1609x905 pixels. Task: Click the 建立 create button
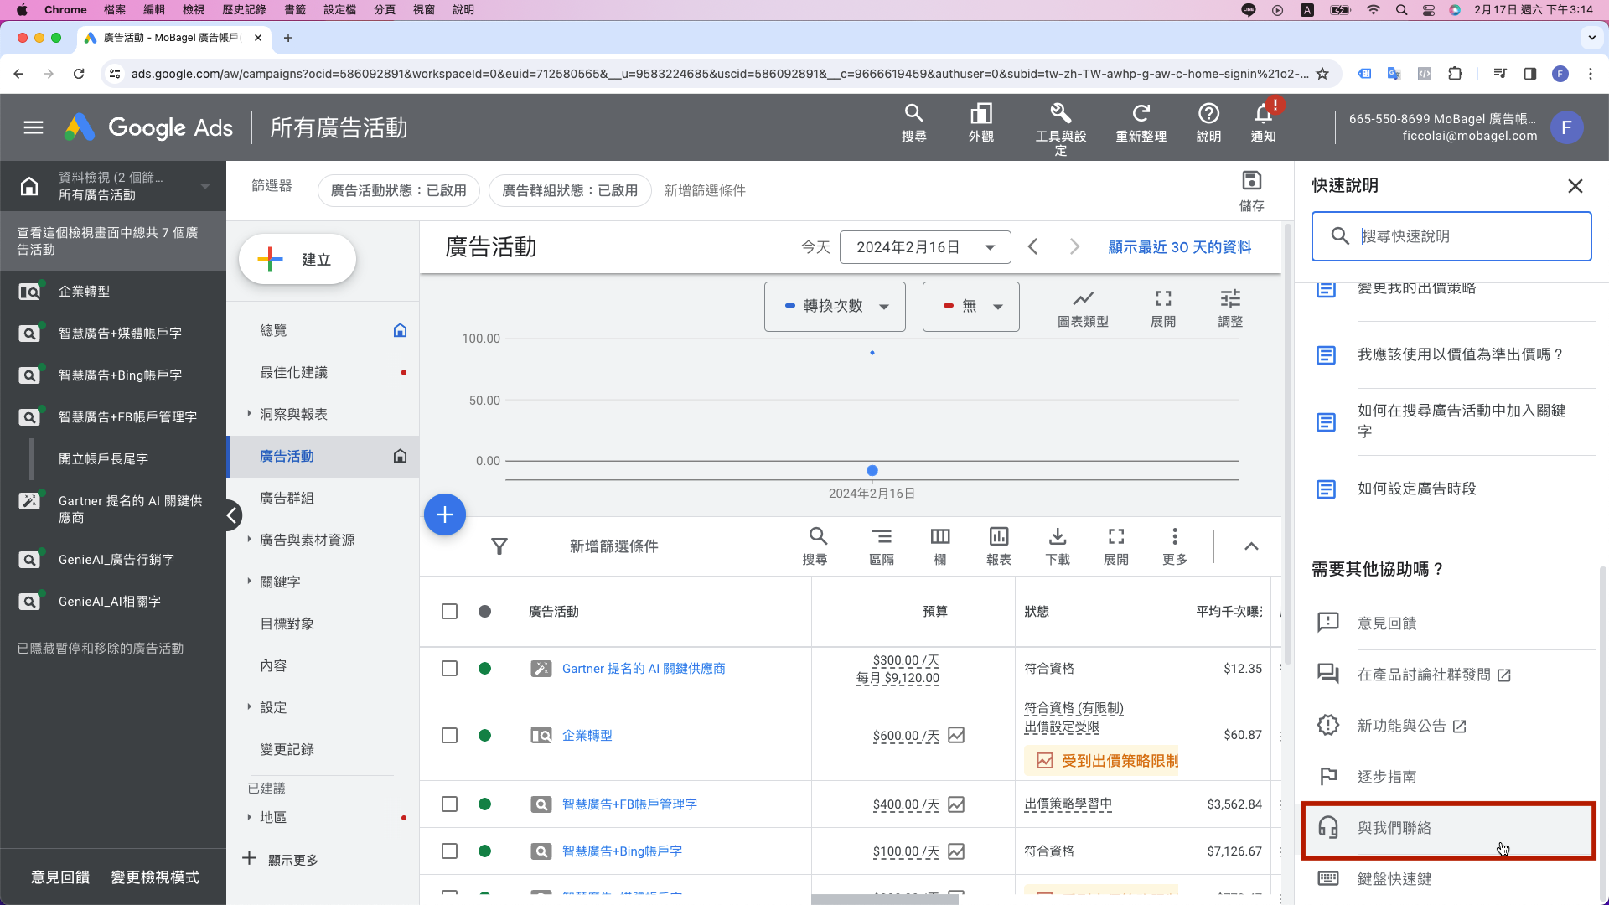tap(297, 260)
